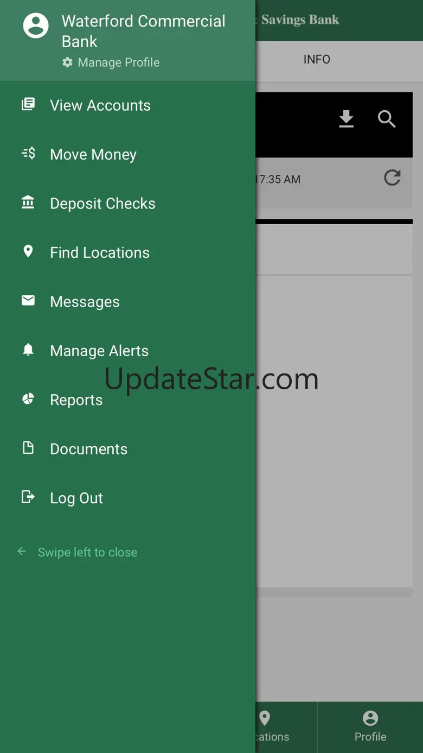Click the Messages envelope icon
Viewport: 423px width, 753px height.
tap(28, 300)
